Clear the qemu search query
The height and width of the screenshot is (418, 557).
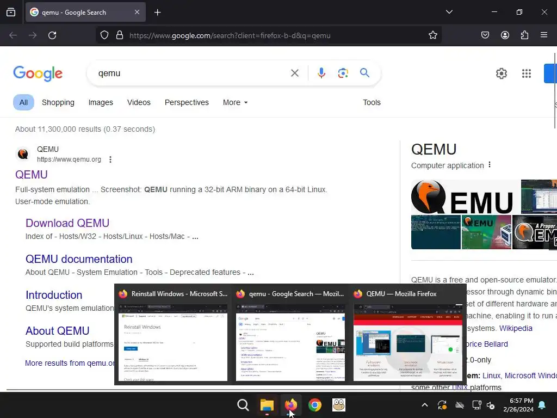coord(294,73)
